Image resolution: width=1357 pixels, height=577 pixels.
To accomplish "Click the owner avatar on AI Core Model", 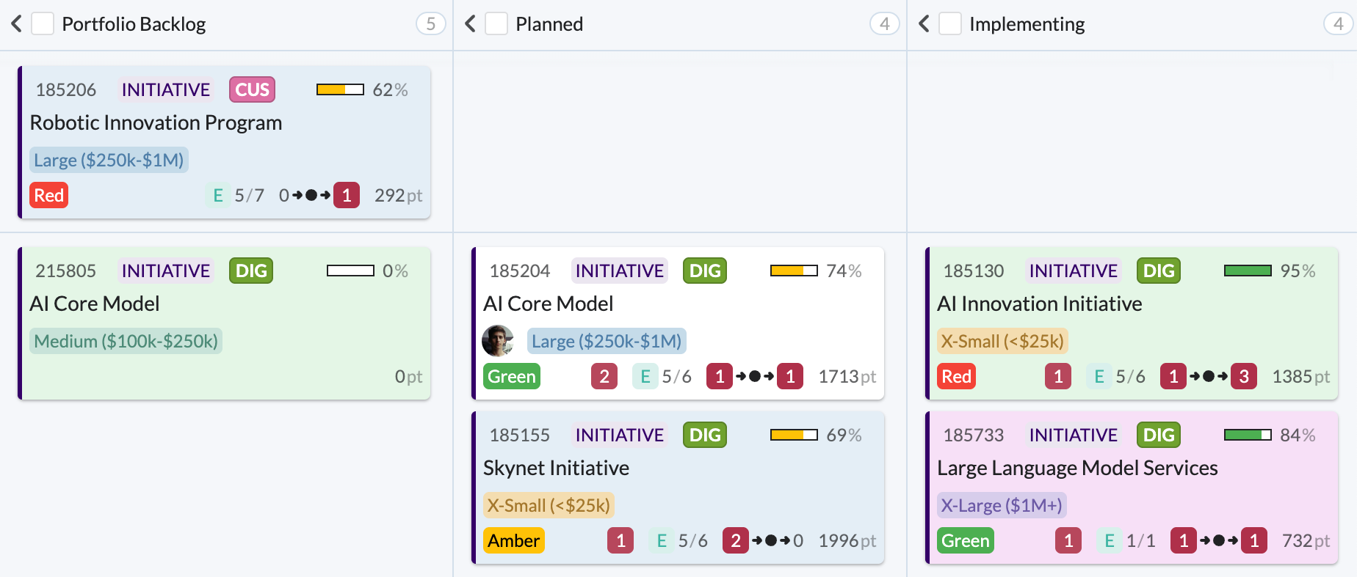I will pyautogui.click(x=498, y=341).
